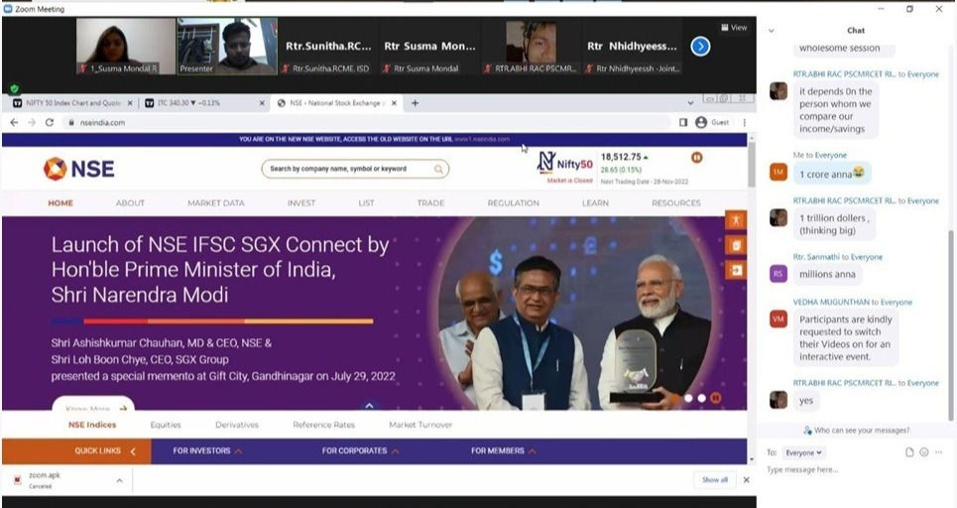
Task: Open the HOME menu
Action: click(60, 202)
